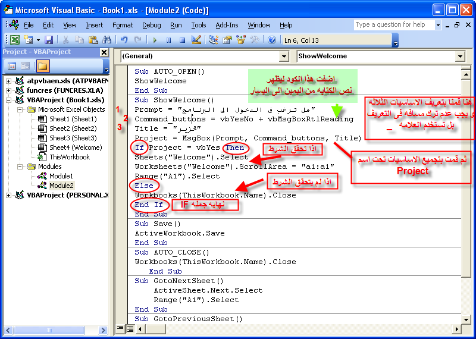Open the Insert menu
476x339 pixels.
(x=95, y=25)
